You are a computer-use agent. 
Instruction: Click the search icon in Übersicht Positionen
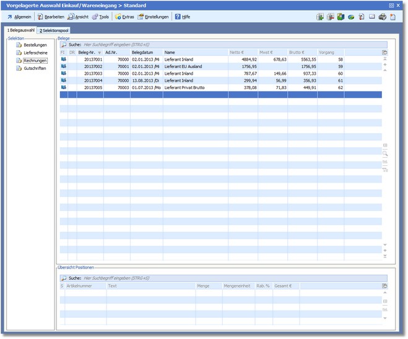click(63, 279)
